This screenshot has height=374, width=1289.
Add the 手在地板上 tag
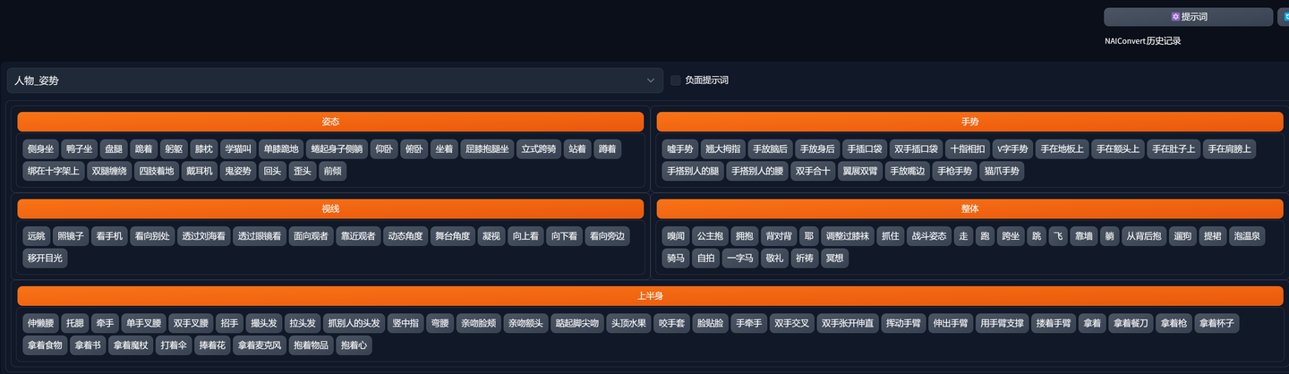click(1063, 149)
